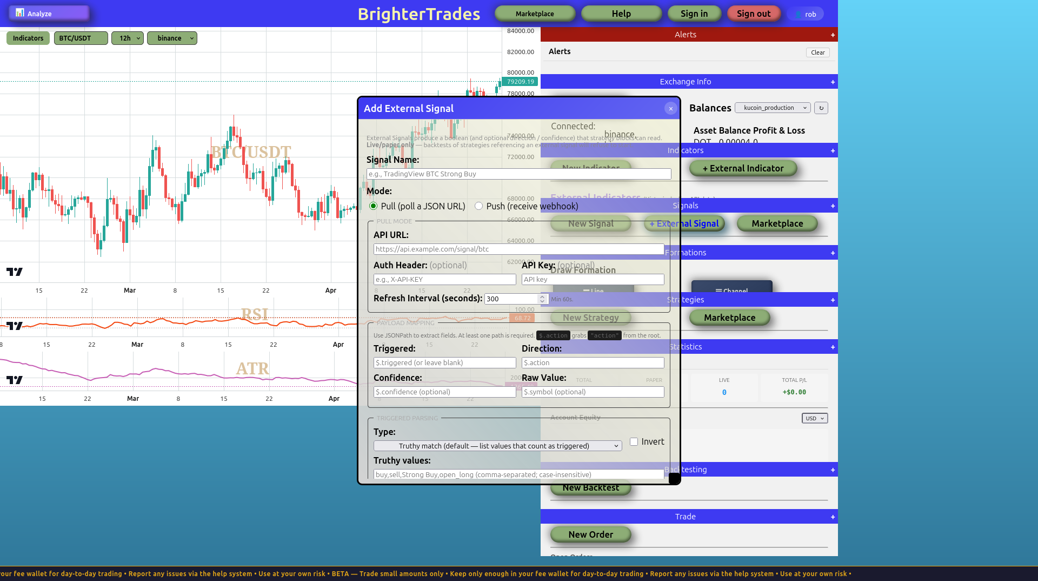Click the + External Indicator button
1038x581 pixels.
tap(743, 169)
